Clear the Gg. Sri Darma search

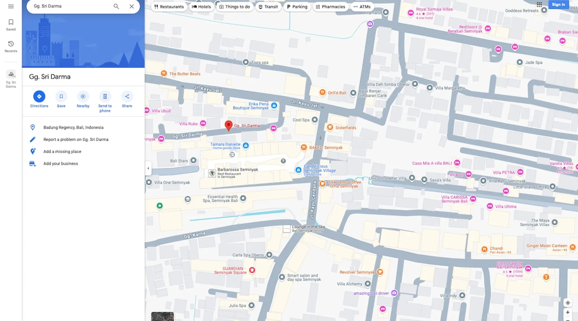[x=132, y=6]
